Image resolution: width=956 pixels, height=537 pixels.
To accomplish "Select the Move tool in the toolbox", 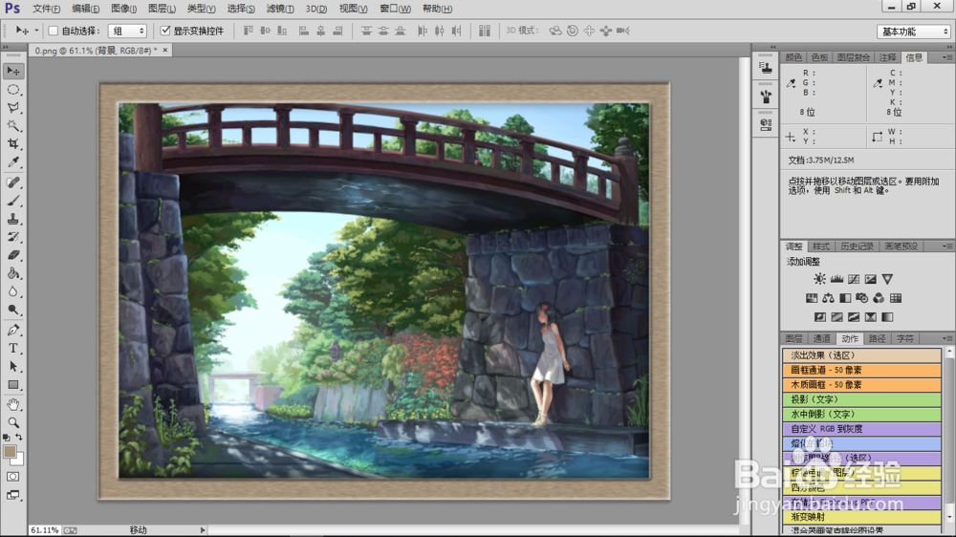I will [12, 72].
